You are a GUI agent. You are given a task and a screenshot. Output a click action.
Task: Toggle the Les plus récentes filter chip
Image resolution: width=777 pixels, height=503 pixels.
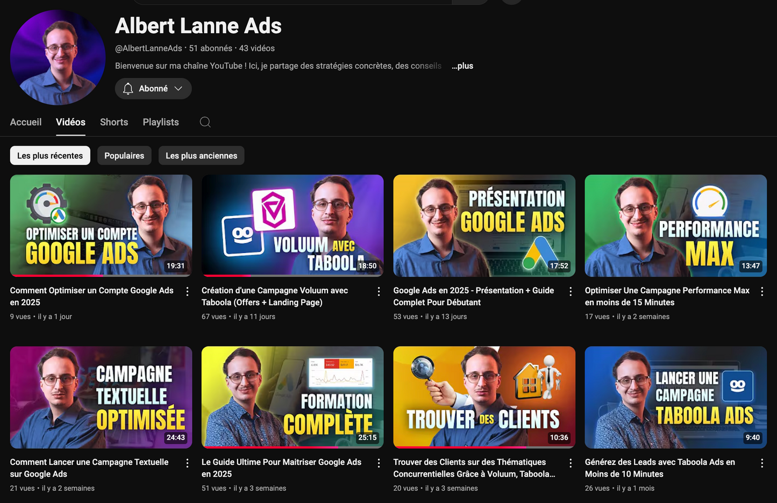click(x=50, y=155)
